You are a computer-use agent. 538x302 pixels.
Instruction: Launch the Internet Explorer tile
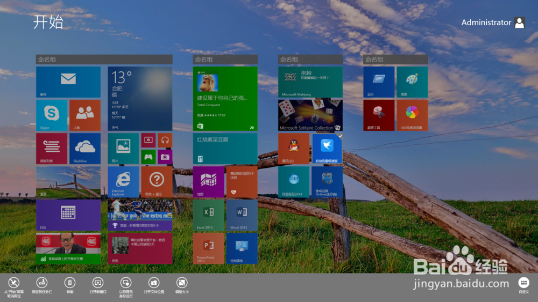coord(123,182)
